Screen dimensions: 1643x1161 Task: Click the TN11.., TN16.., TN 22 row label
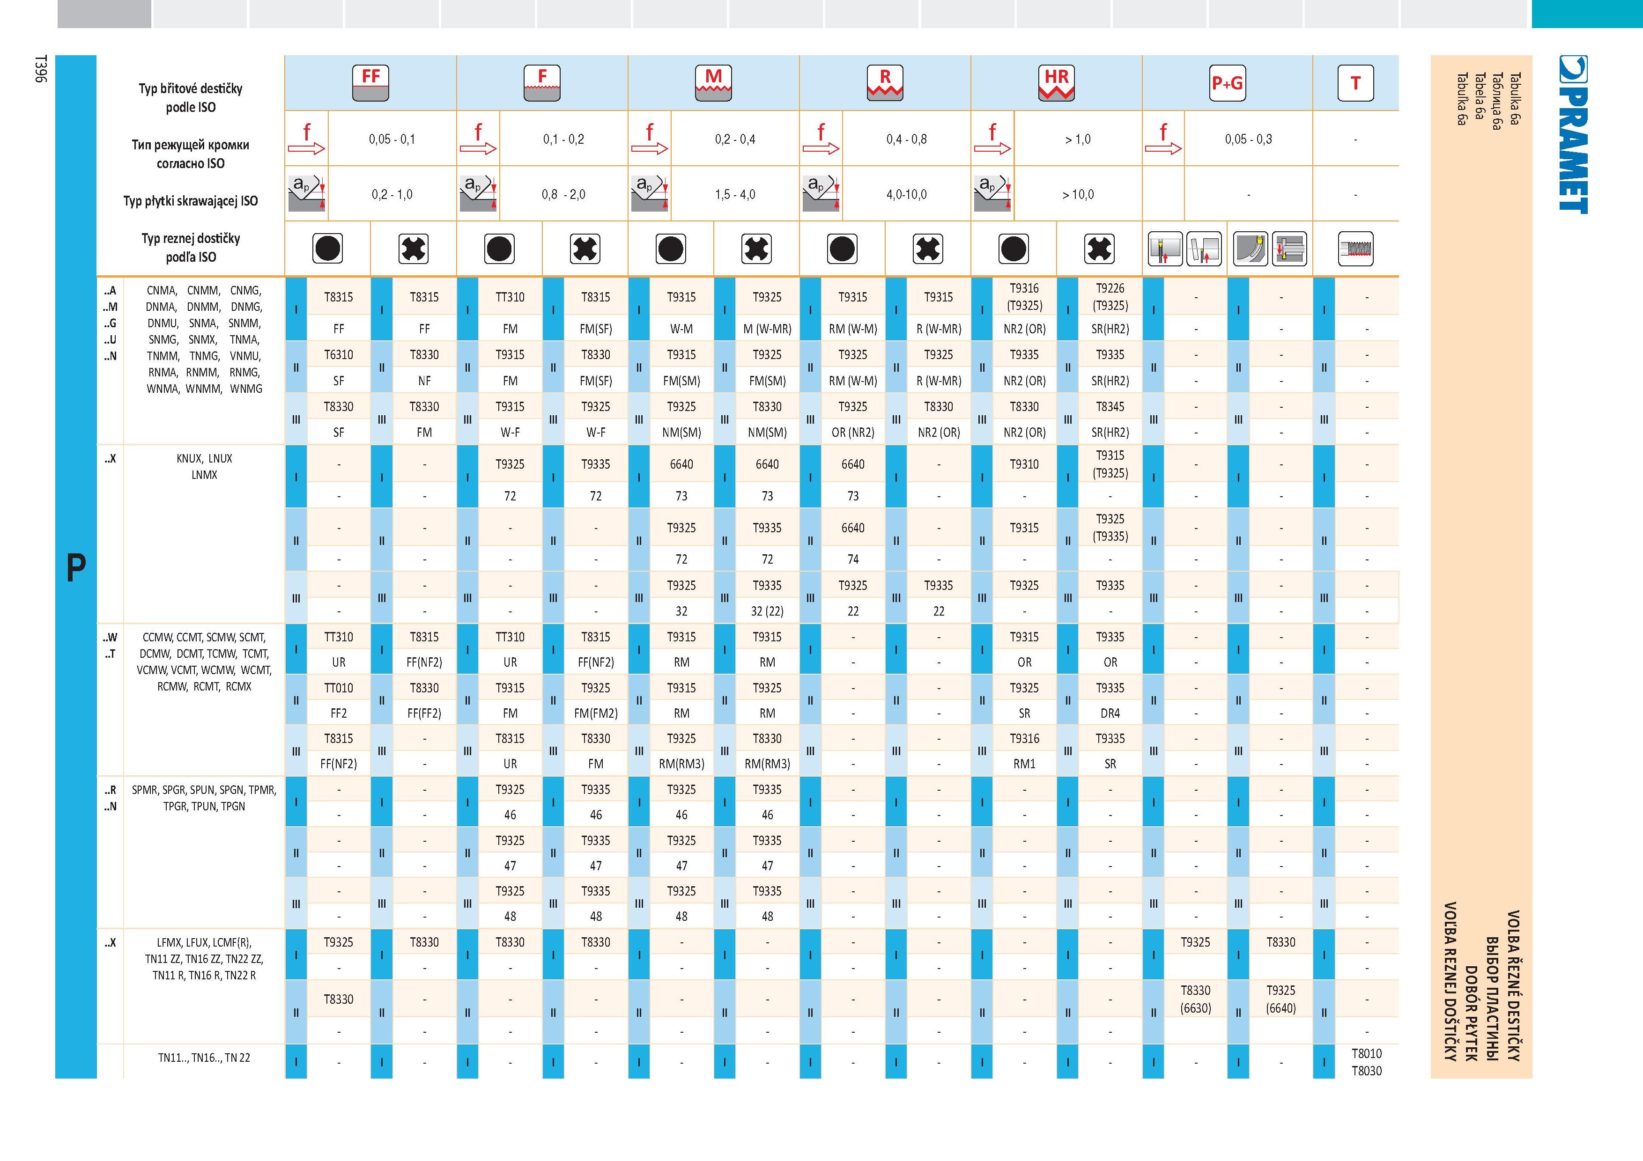pos(204,1058)
